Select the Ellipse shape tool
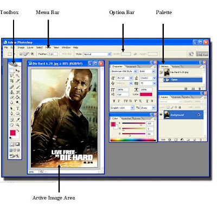Image resolution: width=217 pixels, height=204 pixels. tap(17, 114)
